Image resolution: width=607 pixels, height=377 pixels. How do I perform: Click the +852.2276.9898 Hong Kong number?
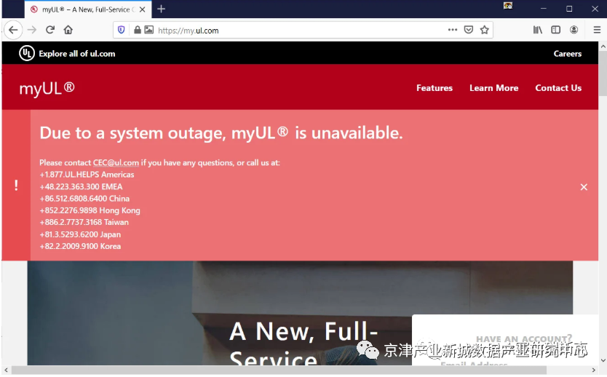coord(90,210)
